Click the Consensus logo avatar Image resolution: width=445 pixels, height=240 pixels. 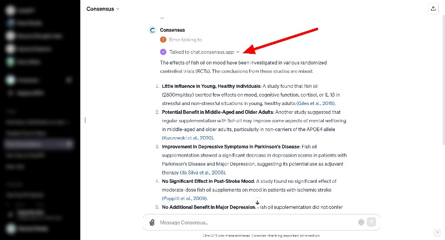tap(152, 30)
